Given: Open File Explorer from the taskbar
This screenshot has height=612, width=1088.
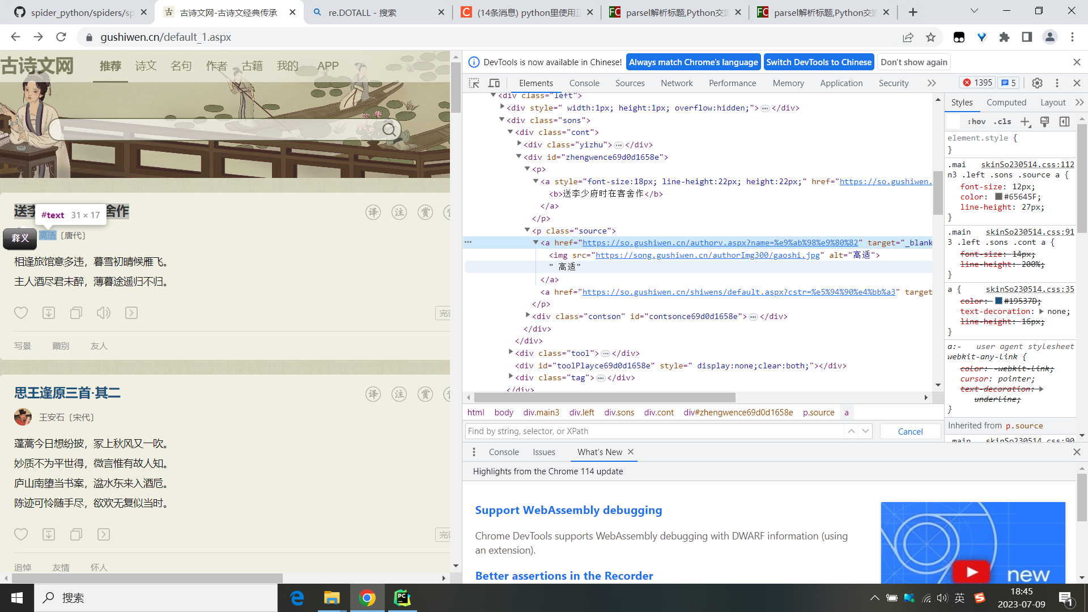Looking at the screenshot, I should [332, 598].
